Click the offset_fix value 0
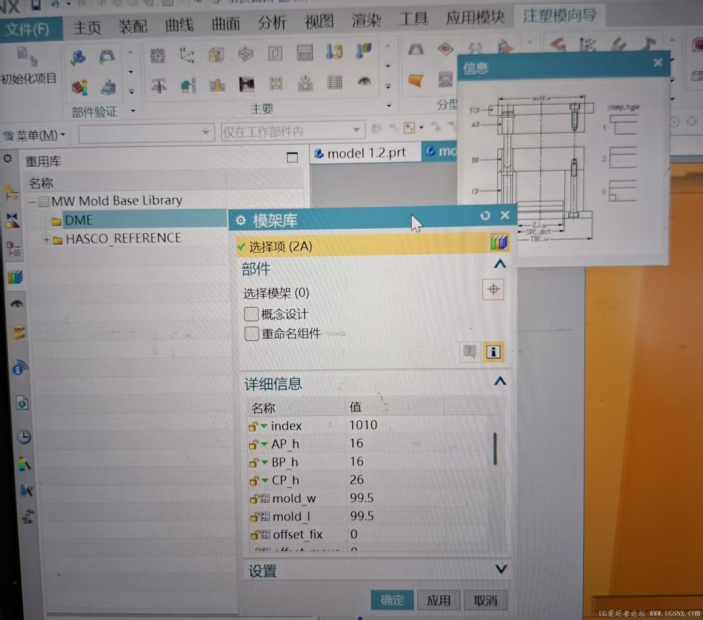This screenshot has width=703, height=620. (354, 534)
